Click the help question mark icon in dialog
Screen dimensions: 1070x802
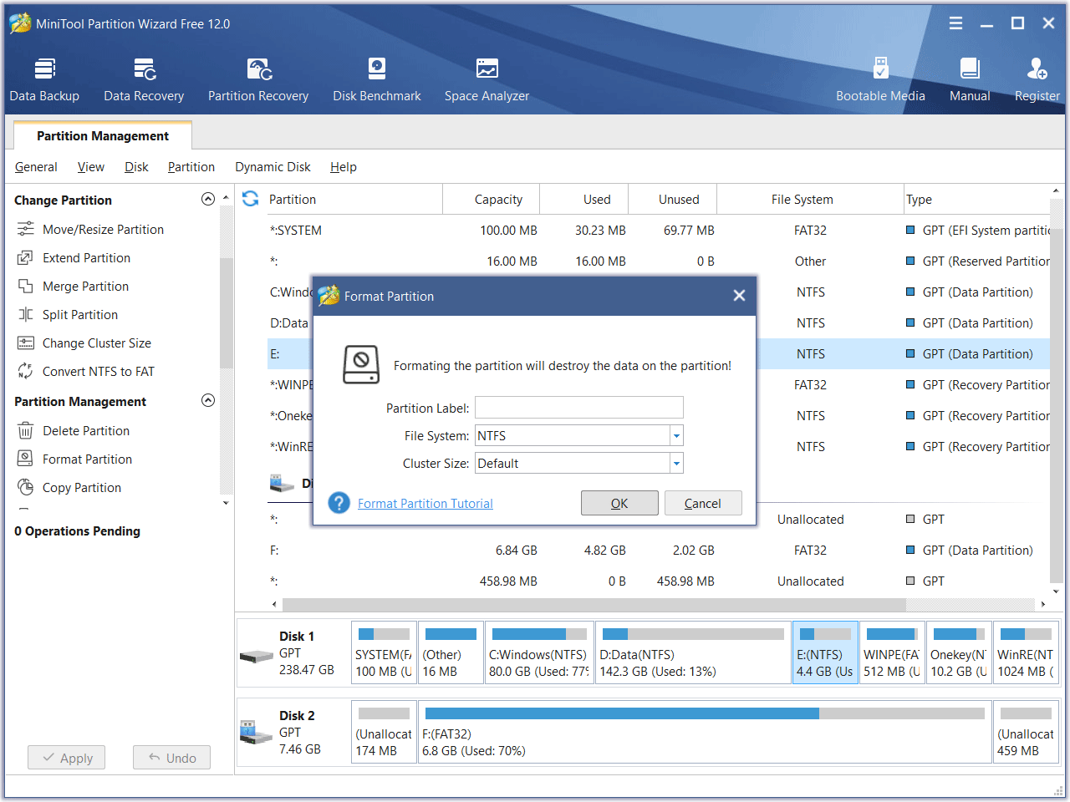coord(339,503)
